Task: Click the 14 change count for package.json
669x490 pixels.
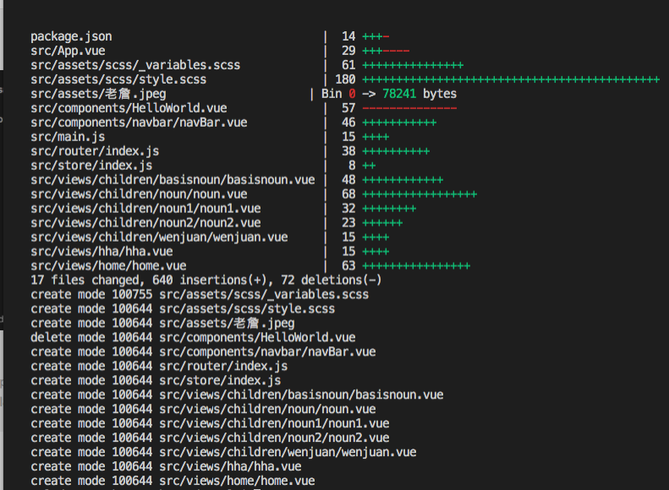Action: tap(348, 36)
